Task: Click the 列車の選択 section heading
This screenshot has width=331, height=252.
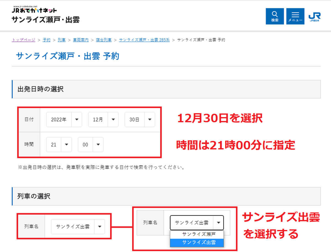Action: (34, 197)
